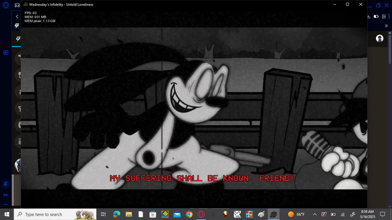Launch Google Chrome from the taskbar
392x220 pixels.
pyautogui.click(x=189, y=214)
